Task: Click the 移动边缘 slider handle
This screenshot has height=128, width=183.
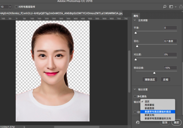Action: coord(154,73)
